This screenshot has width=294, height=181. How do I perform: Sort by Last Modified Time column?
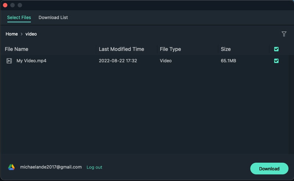click(121, 49)
